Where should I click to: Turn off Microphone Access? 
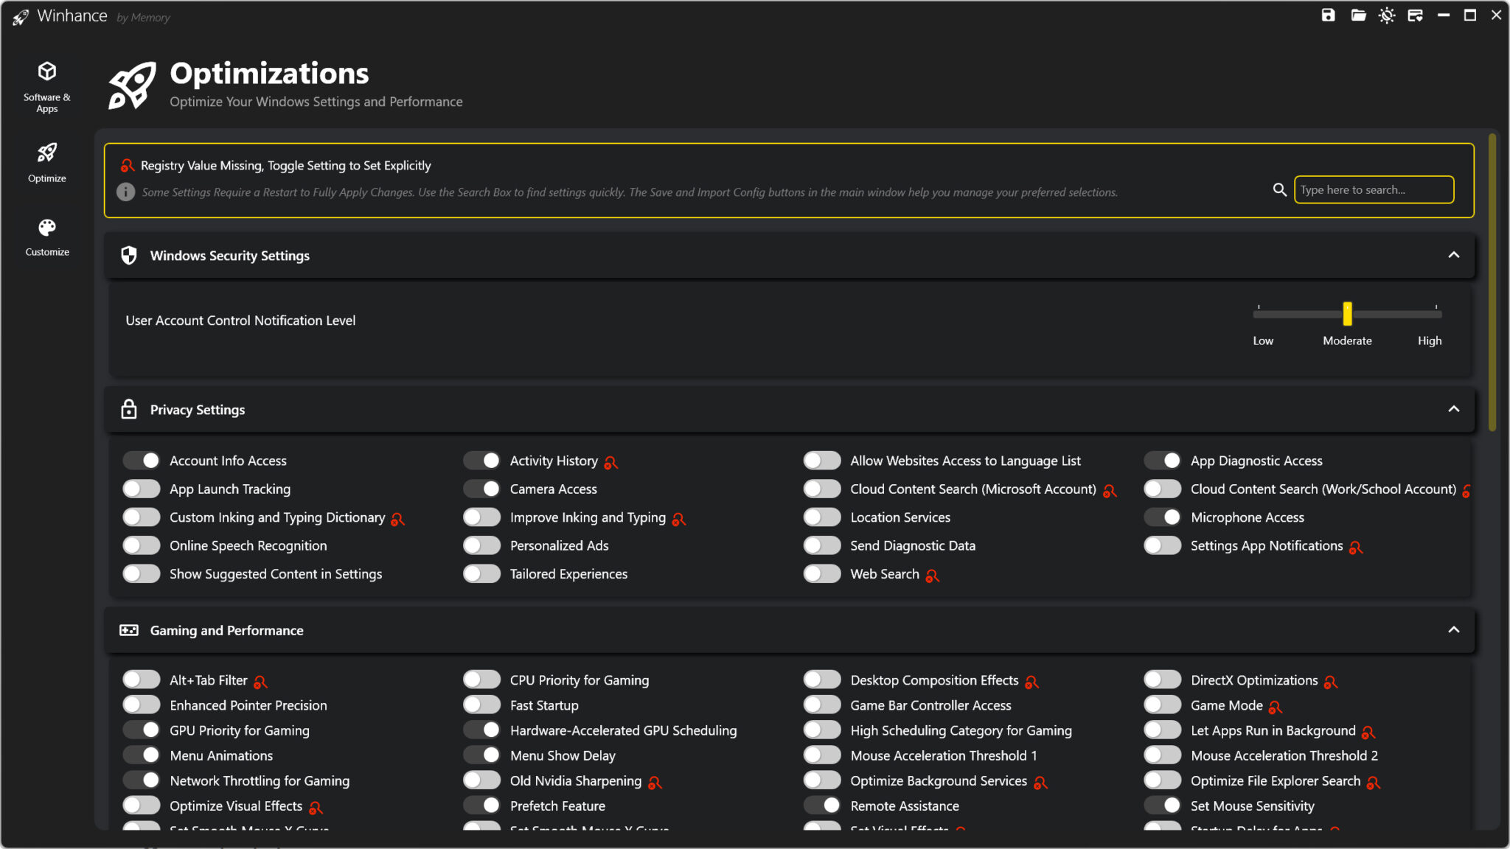(x=1162, y=517)
